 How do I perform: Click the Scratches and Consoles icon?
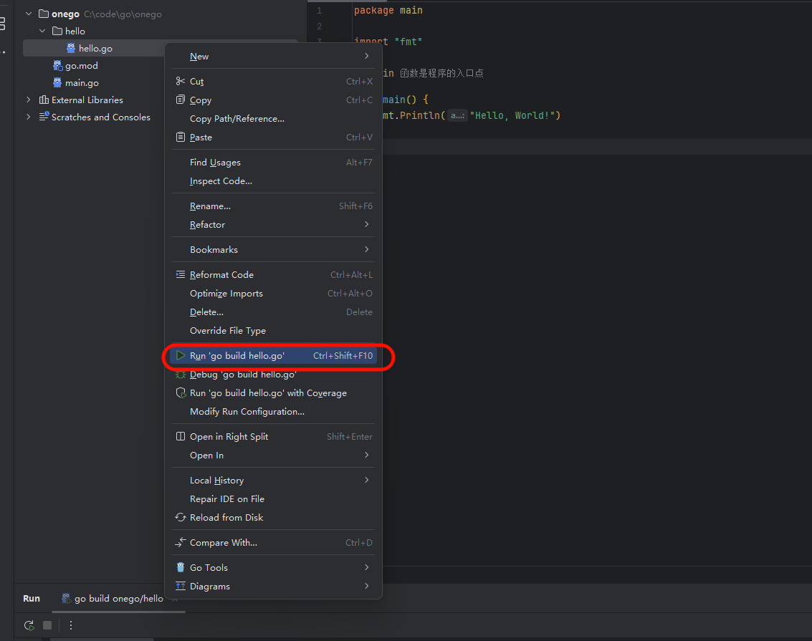(x=44, y=117)
